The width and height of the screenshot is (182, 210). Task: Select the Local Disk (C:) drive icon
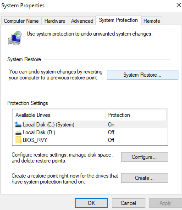pos(18,125)
